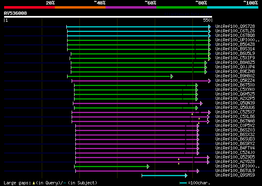Viewport: 262px width, 186px height.
Task: Click the cyan ~100% legend segment
Action: pyautogui.click(x=233, y=7)
